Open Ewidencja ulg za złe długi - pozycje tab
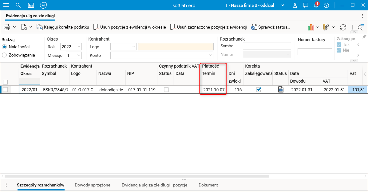The height and width of the screenshot is (192, 368). coord(154,185)
